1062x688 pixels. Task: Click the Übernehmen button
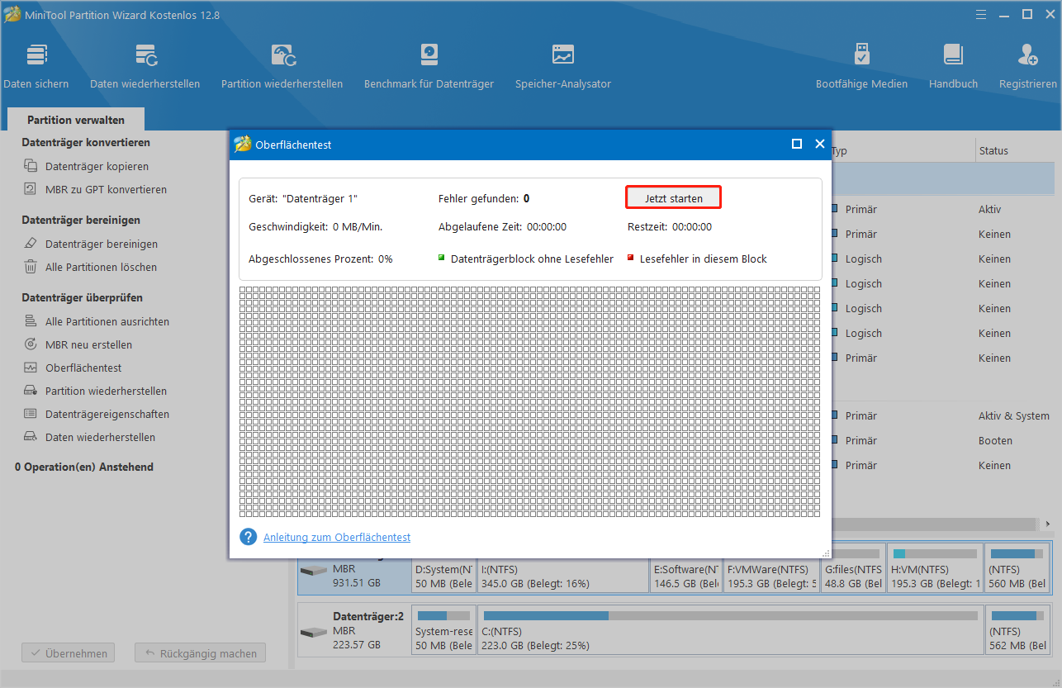coord(69,653)
